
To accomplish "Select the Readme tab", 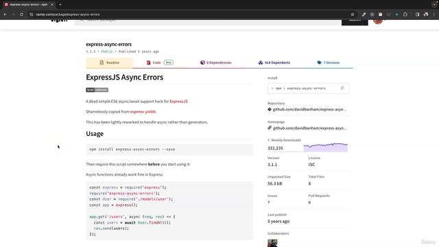I will (x=110, y=62).
